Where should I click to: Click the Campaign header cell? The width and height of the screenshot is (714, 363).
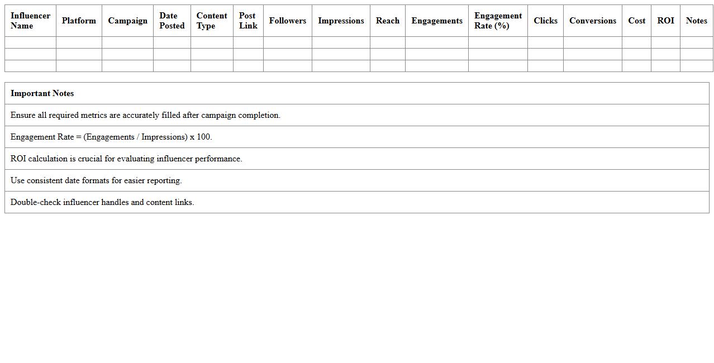tap(127, 21)
